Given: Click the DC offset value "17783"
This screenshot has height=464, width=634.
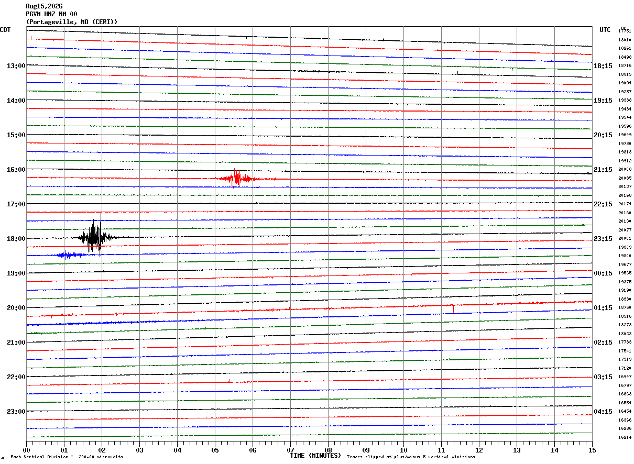Looking at the screenshot, I should click(x=625, y=343).
